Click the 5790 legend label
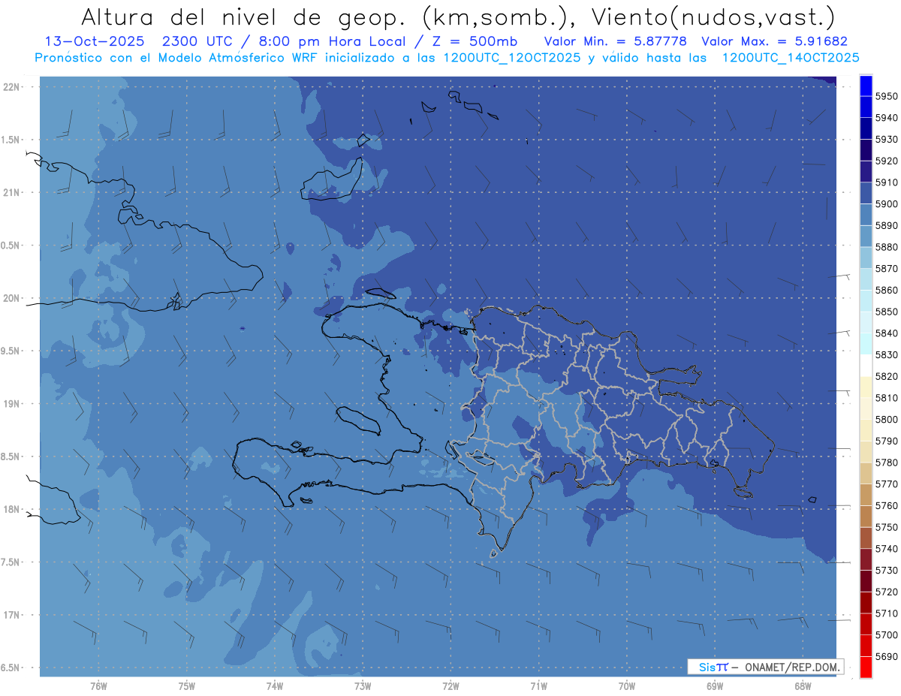 click(886, 441)
